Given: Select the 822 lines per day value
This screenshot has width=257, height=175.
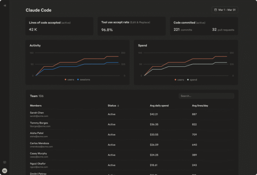Looking at the screenshot, I should [194, 124].
